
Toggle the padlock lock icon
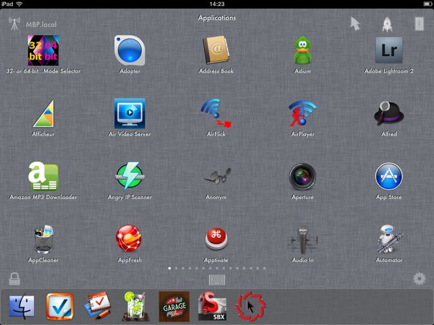(14, 279)
